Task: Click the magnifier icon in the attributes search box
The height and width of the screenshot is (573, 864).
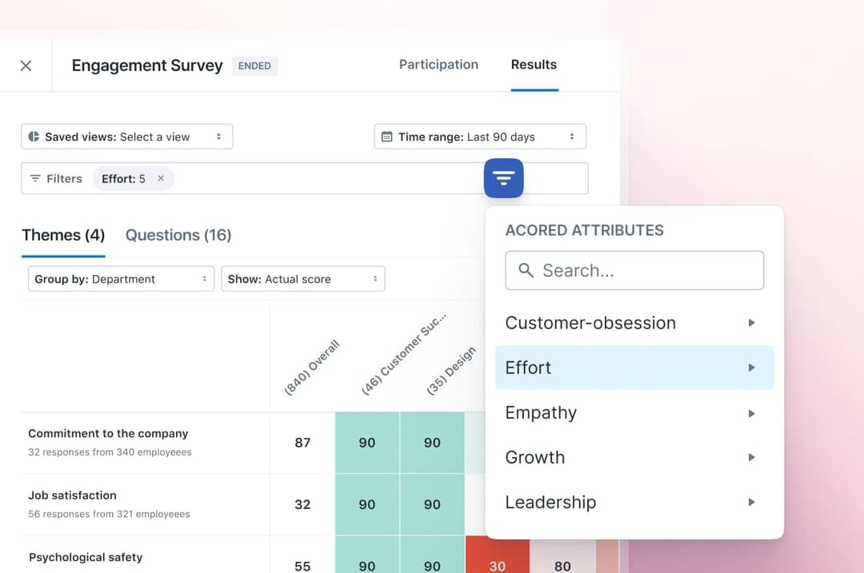Action: 525,270
